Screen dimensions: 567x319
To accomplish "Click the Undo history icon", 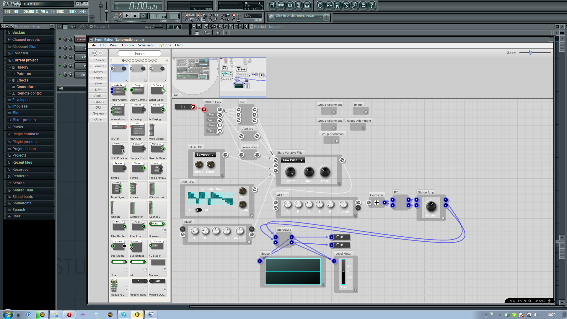I will 320,5.
